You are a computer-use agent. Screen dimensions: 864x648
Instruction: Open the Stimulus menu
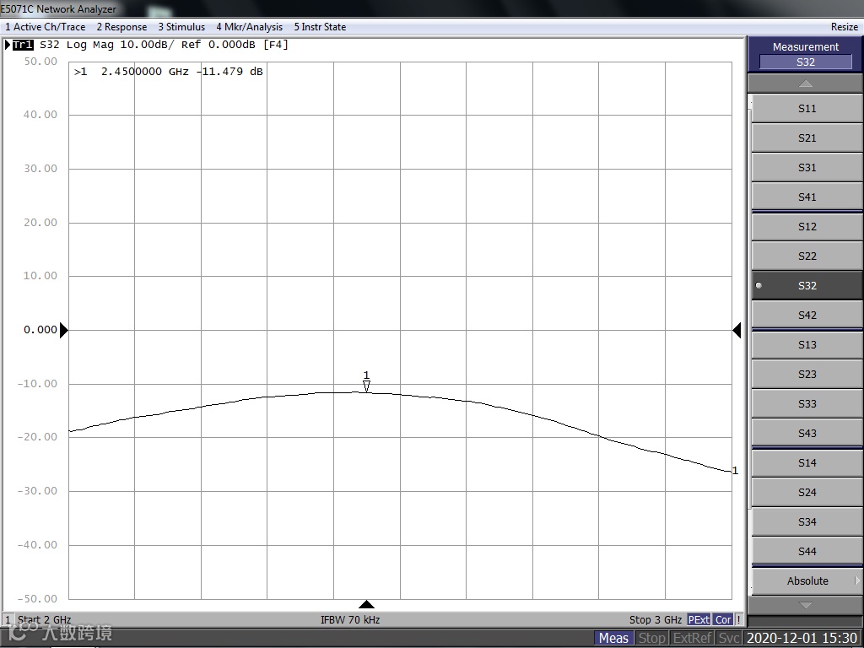181,26
